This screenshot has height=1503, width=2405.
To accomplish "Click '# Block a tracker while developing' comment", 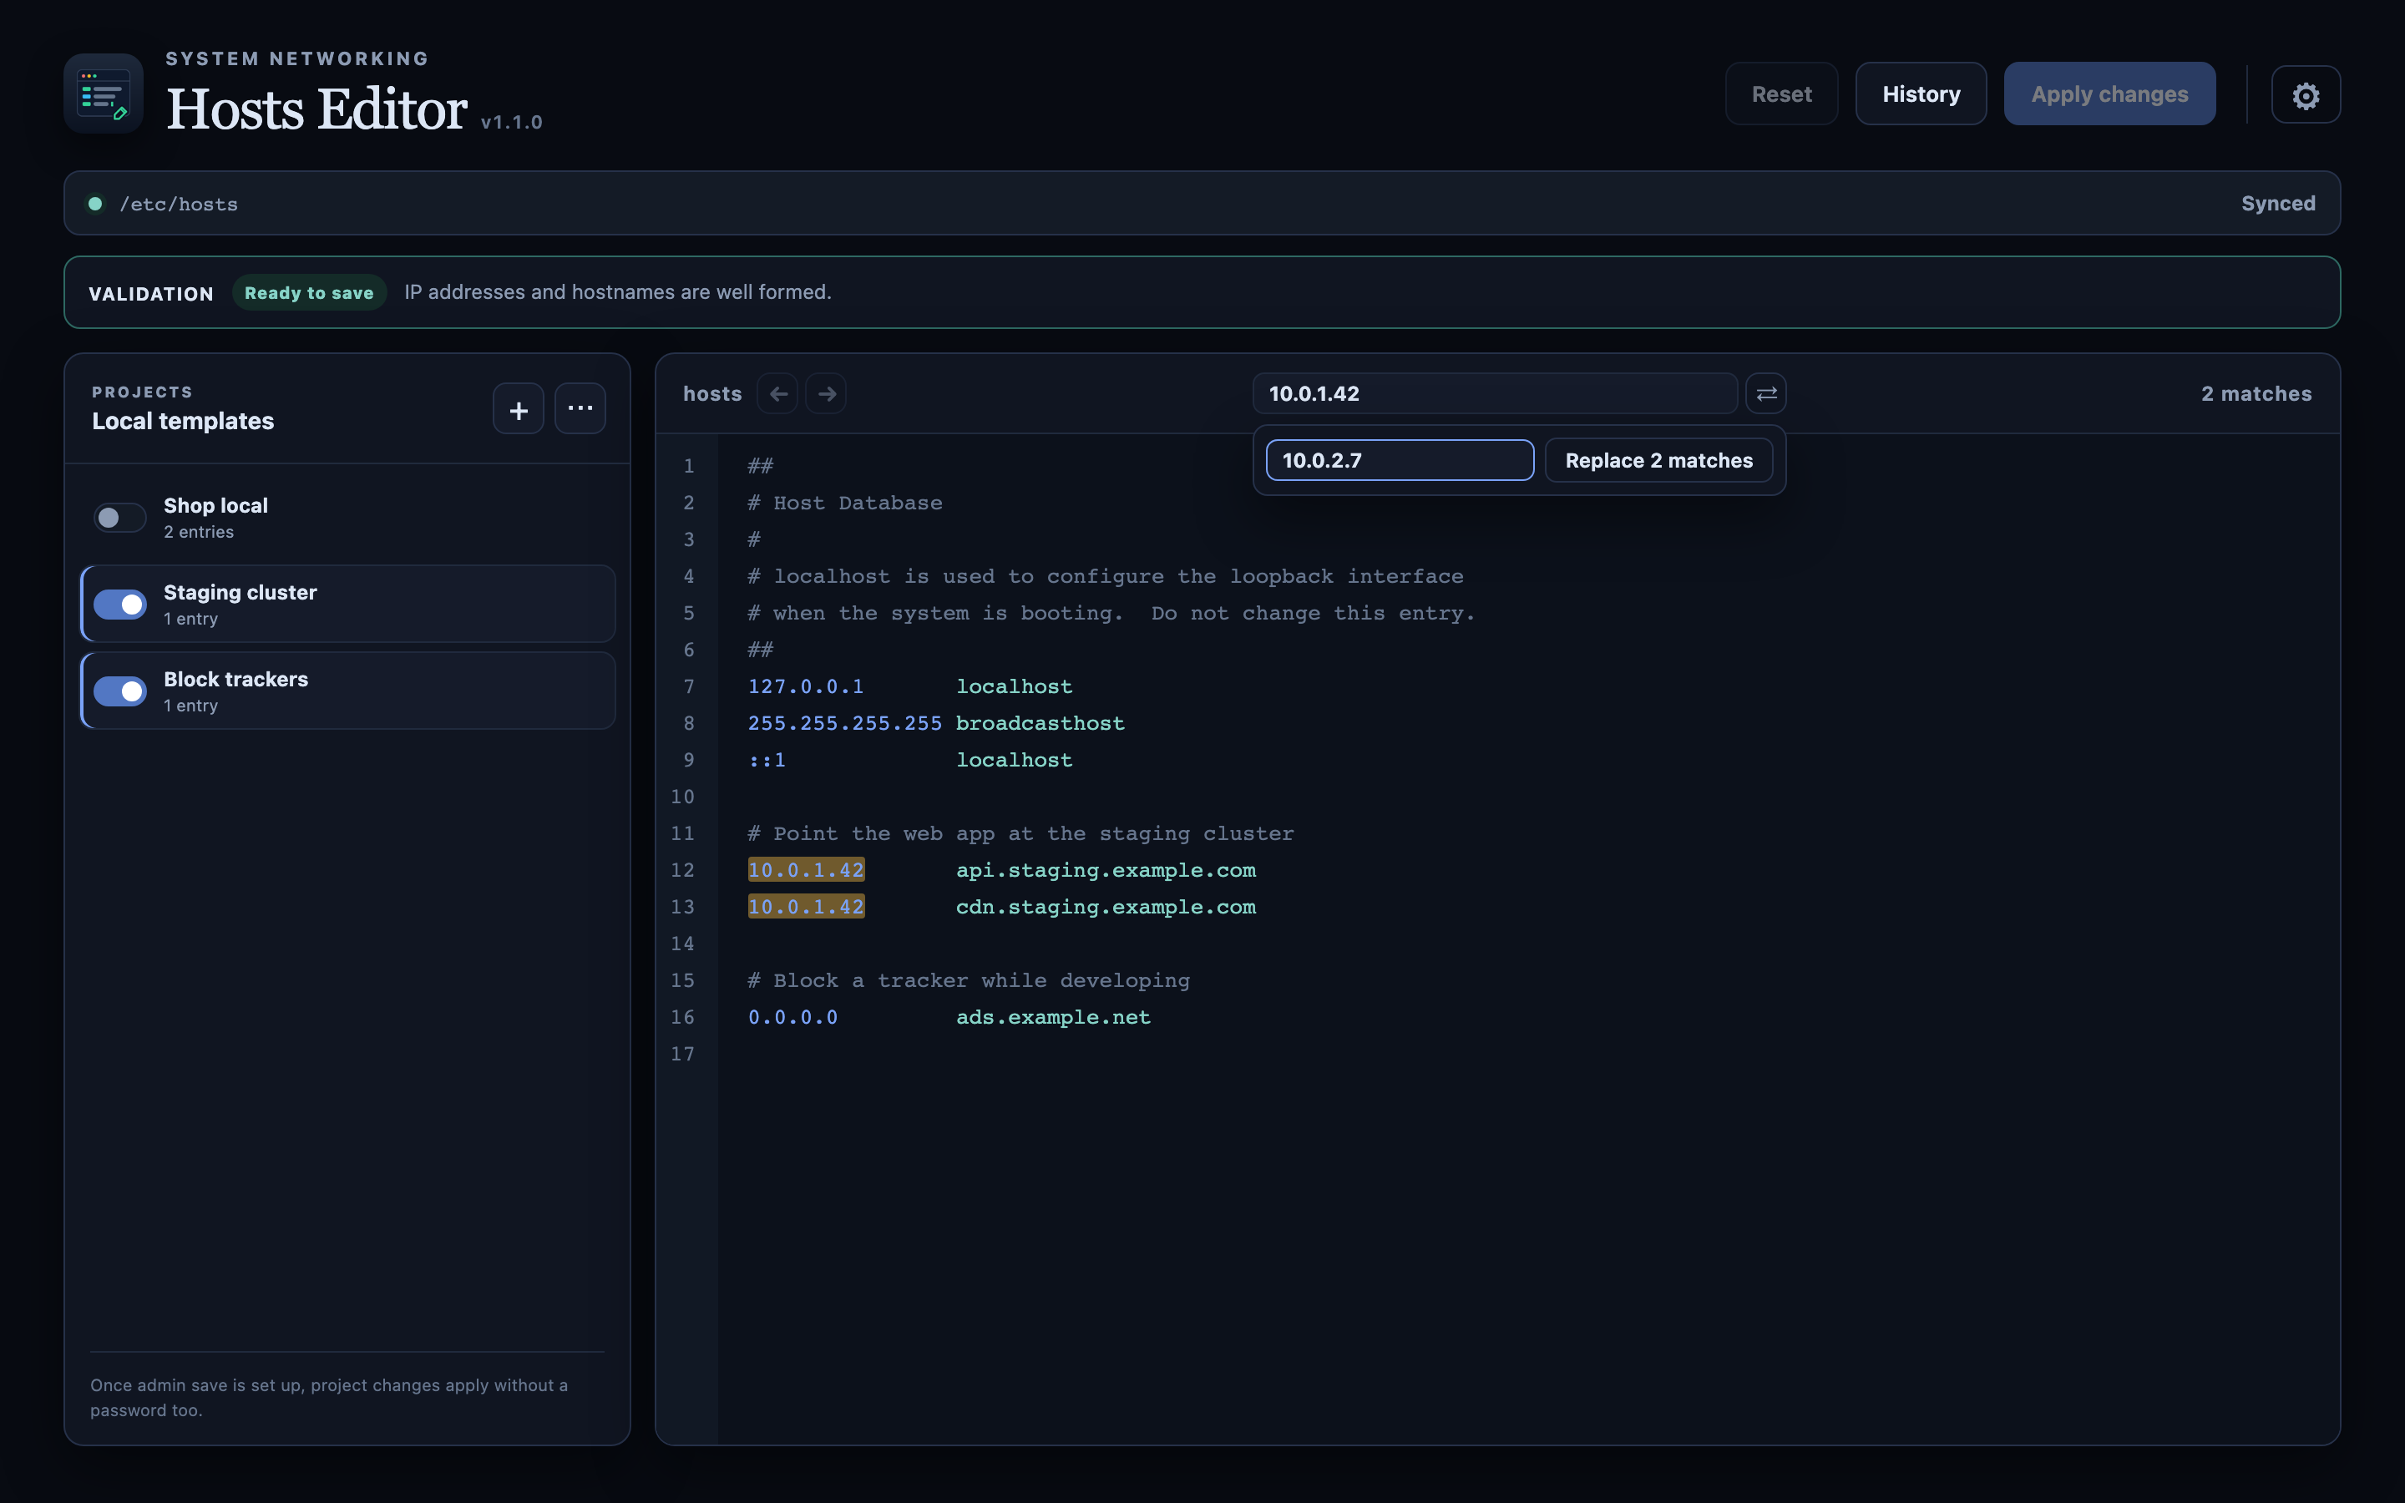I will point(969,980).
